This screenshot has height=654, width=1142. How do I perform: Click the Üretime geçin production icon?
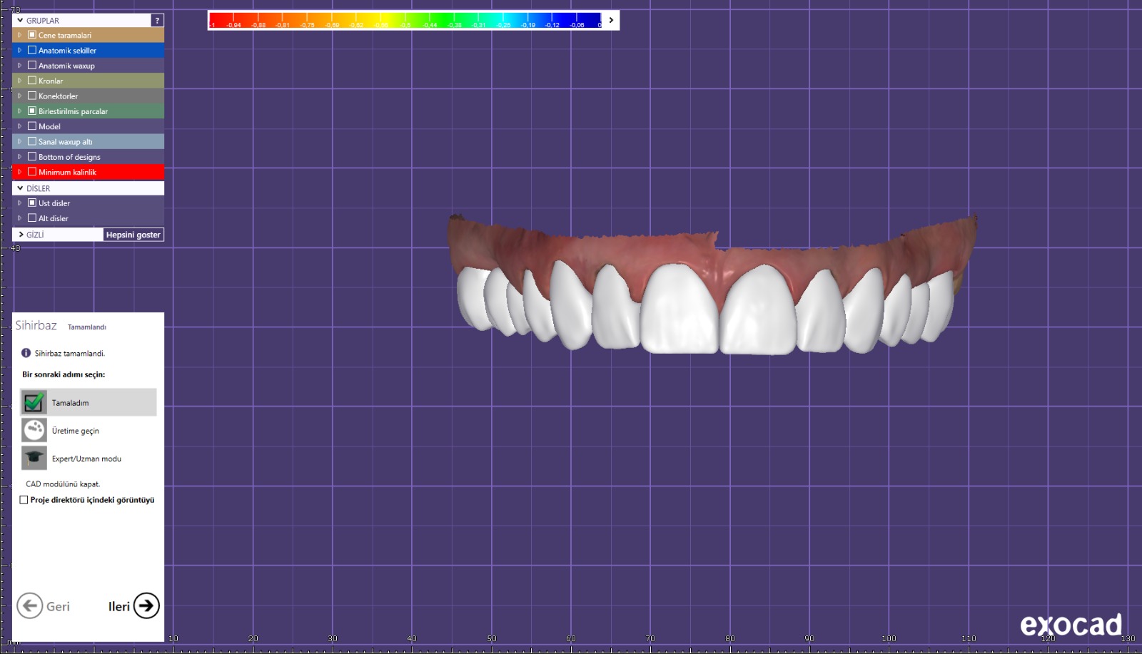tap(34, 430)
